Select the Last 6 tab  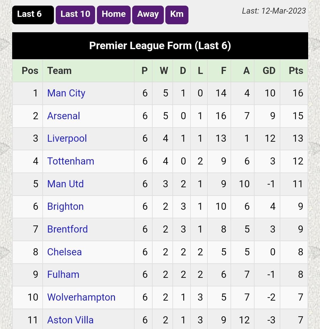pos(33,15)
